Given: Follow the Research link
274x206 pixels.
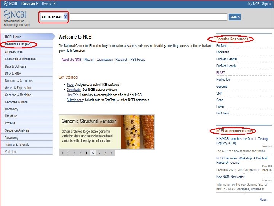Looking at the screenshot, I should point(121,60).
